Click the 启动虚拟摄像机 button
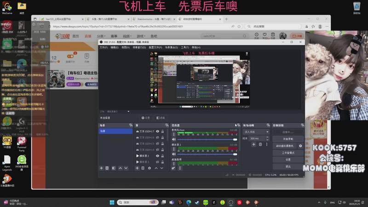Screen dimensions: 368x207 [x=285, y=146]
